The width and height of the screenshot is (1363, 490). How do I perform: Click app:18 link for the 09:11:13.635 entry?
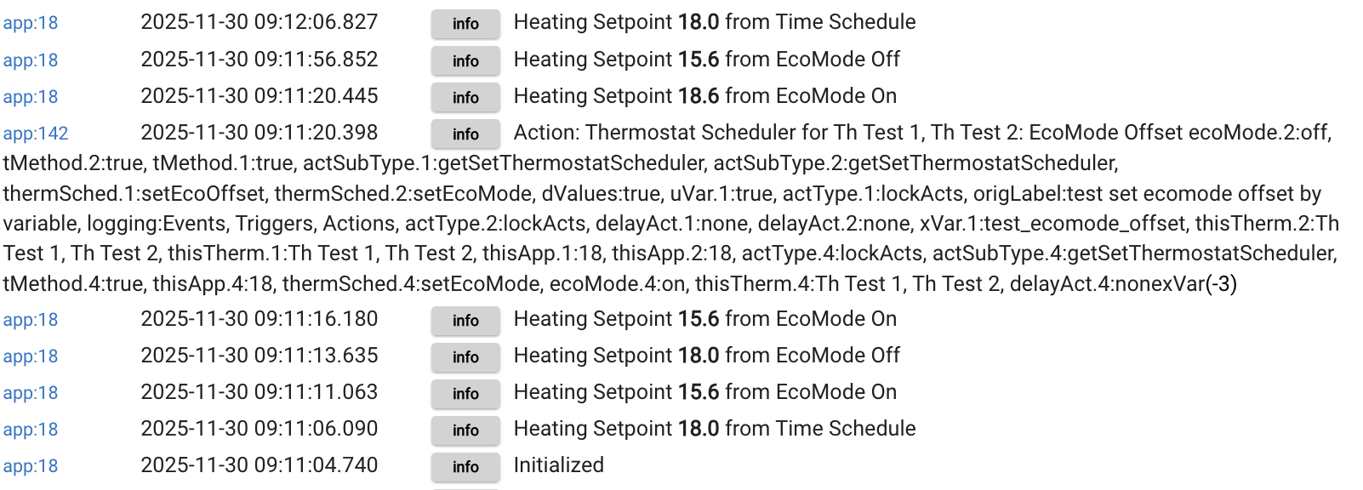point(31,356)
